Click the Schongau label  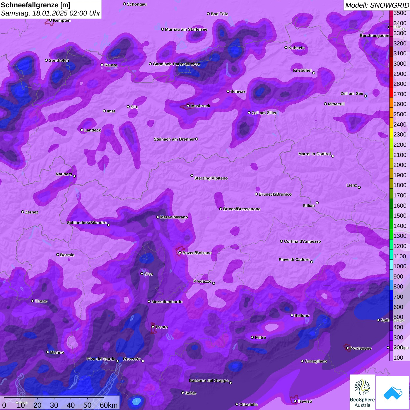pyautogui.click(x=137, y=4)
